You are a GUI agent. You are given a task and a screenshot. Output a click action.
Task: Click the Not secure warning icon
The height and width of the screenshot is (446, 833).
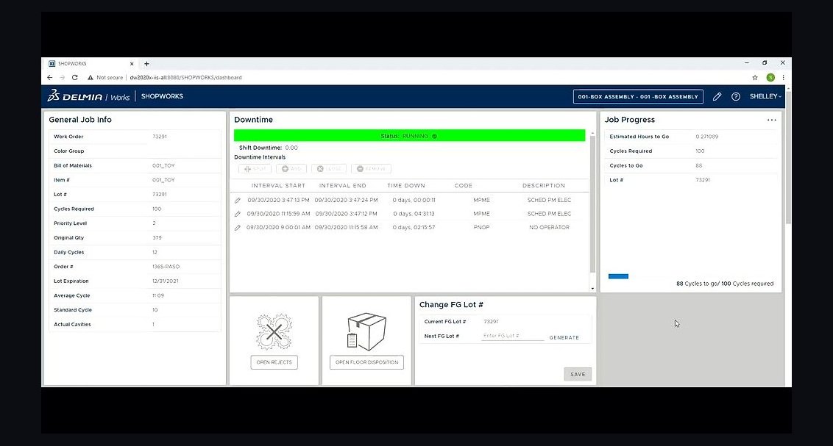coord(91,77)
